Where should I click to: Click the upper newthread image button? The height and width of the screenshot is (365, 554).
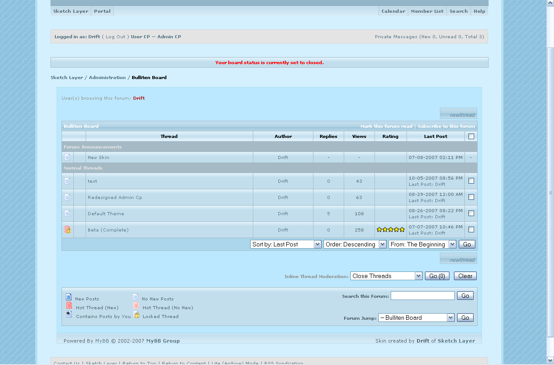point(458,114)
